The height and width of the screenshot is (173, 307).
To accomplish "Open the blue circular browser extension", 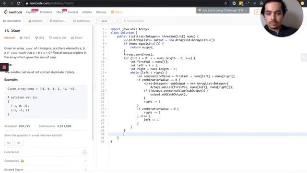I will 234,3.
